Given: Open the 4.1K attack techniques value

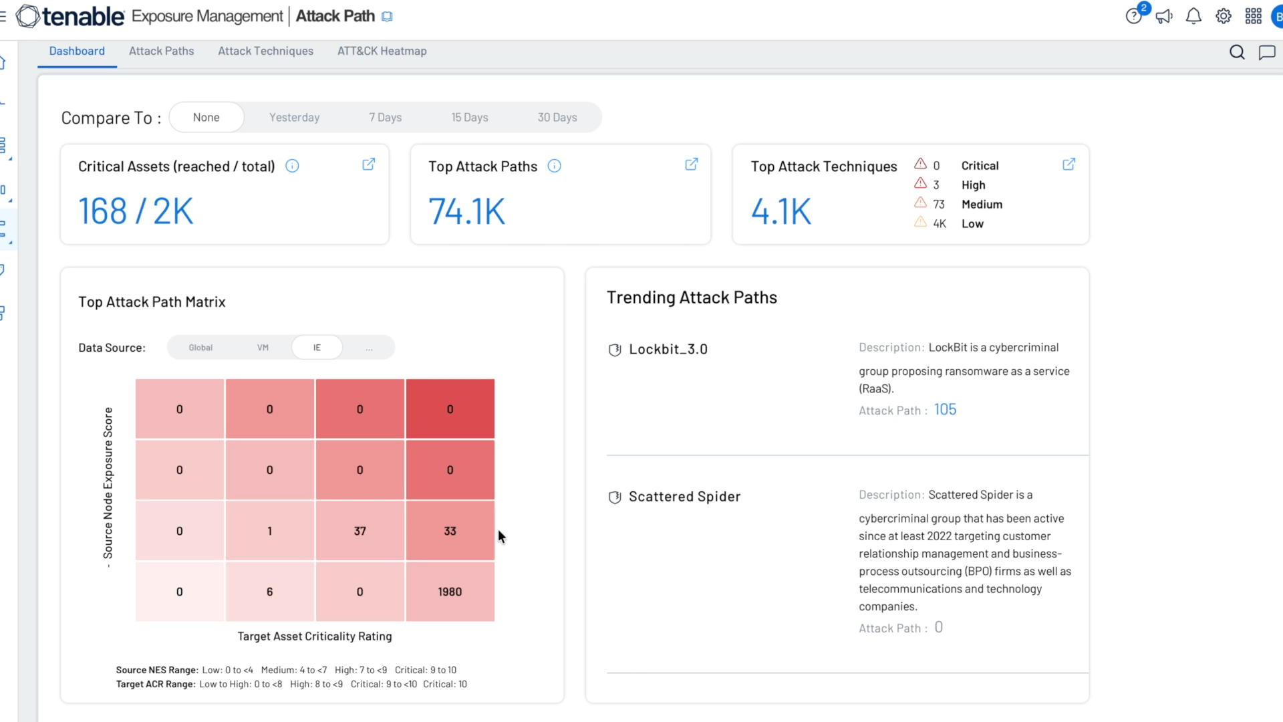Looking at the screenshot, I should click(781, 211).
